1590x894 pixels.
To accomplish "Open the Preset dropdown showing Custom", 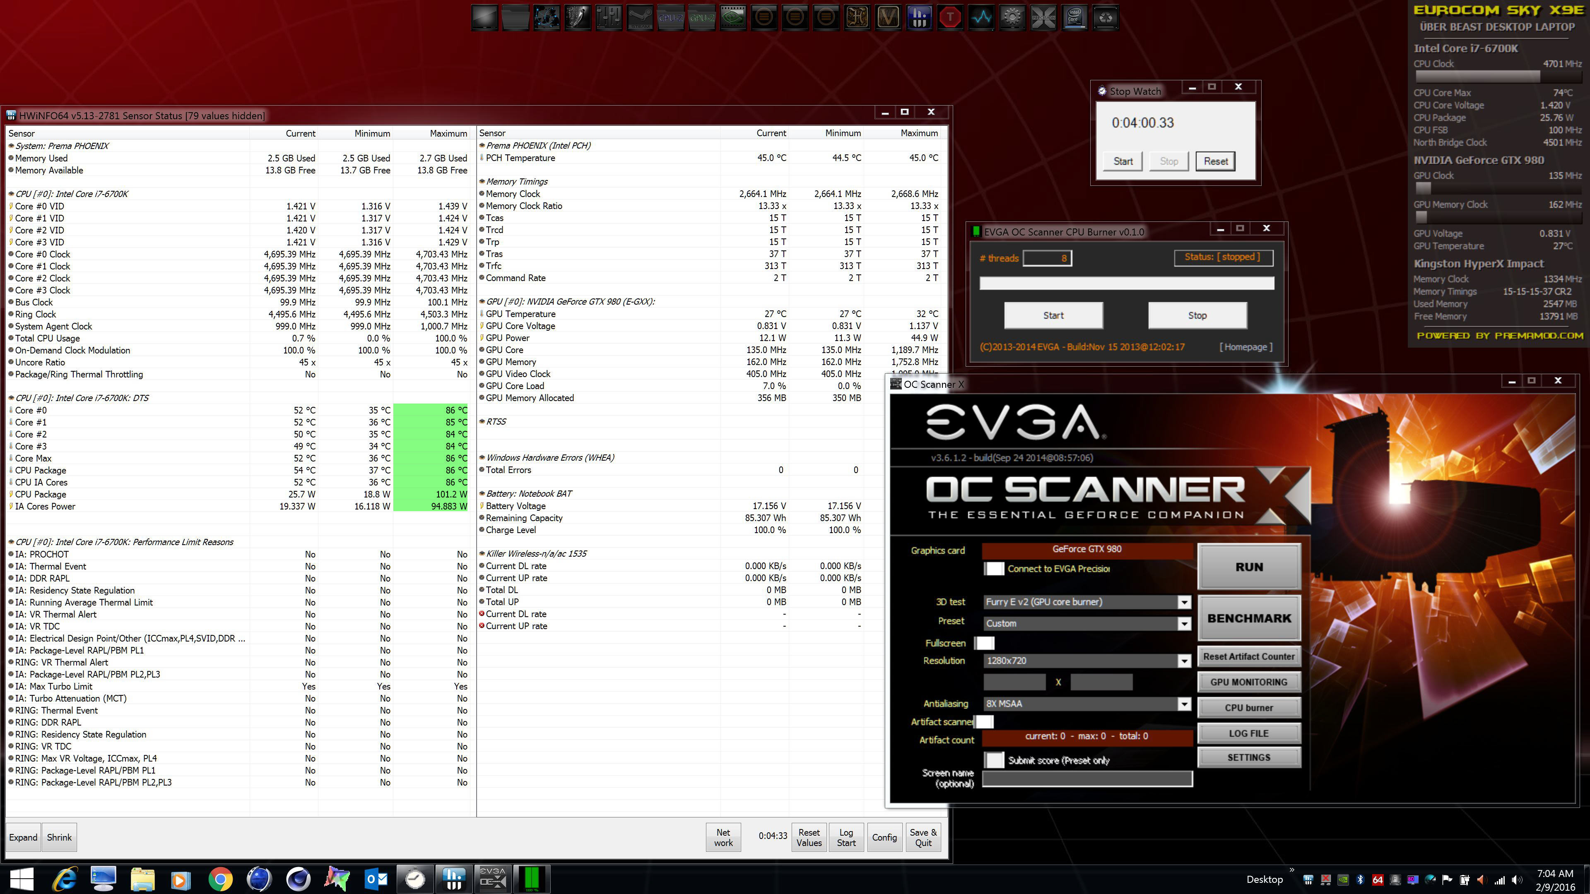I will click(1087, 624).
